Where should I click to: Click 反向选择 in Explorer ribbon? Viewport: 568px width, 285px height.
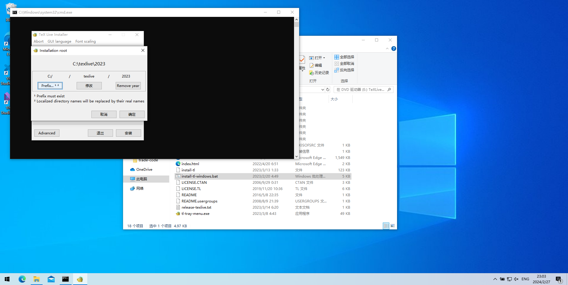344,70
